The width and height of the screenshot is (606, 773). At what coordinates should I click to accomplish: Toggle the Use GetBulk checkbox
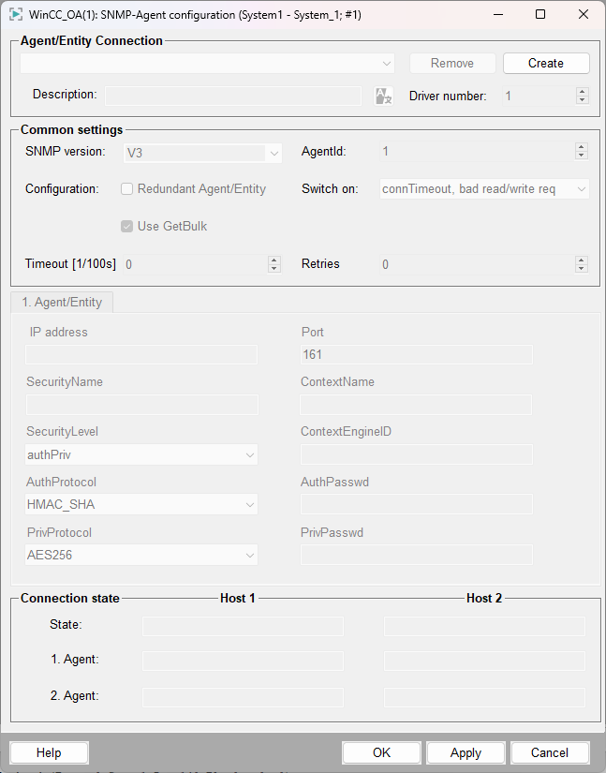coord(127,226)
